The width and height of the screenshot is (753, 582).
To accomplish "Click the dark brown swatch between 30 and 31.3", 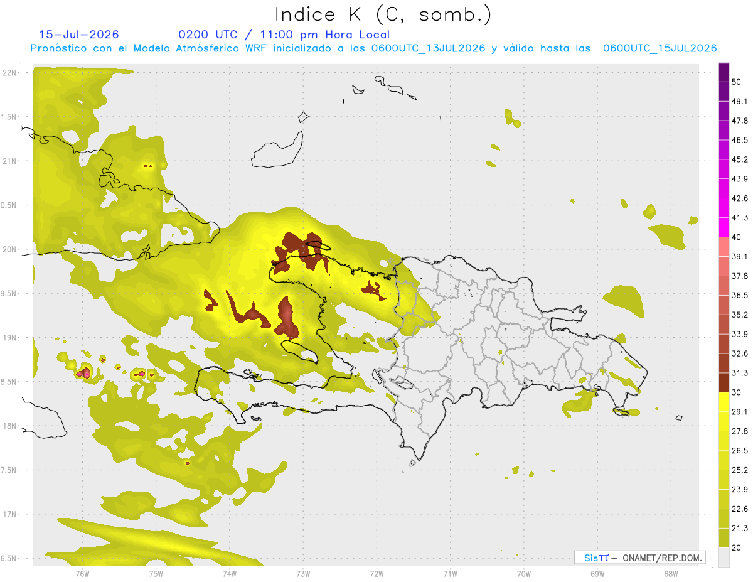I will pyautogui.click(x=724, y=383).
